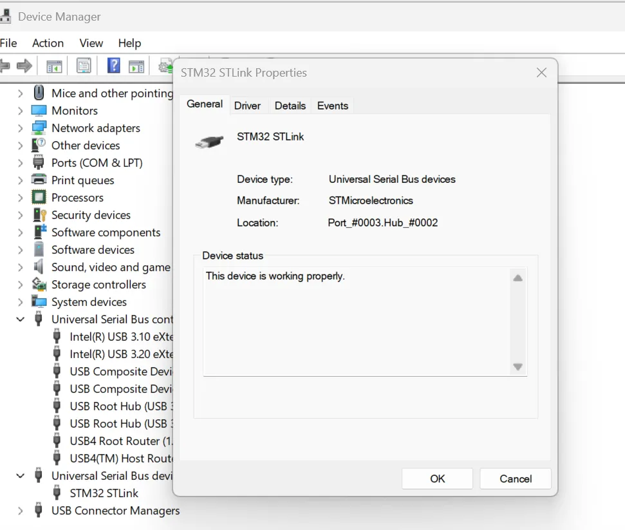Expand the Processors node
Screen dimensions: 625x530
20,198
